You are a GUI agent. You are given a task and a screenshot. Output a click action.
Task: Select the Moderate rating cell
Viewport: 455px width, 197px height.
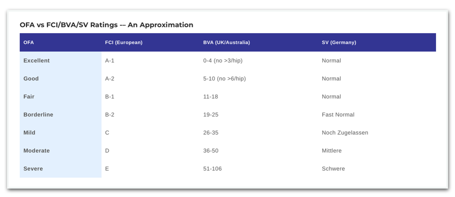tap(36, 151)
